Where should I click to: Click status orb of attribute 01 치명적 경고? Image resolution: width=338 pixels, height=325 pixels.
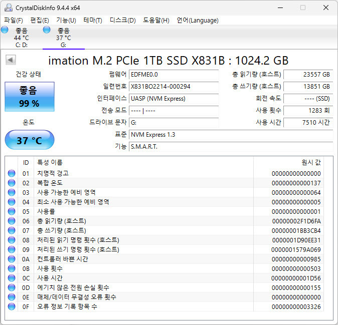coord(12,173)
